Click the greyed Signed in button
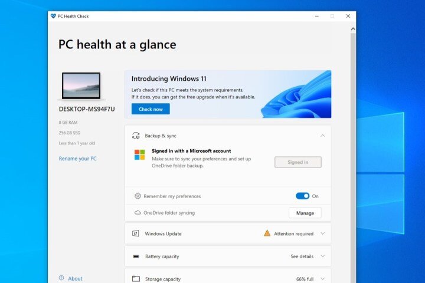The image size is (425, 283). point(298,162)
